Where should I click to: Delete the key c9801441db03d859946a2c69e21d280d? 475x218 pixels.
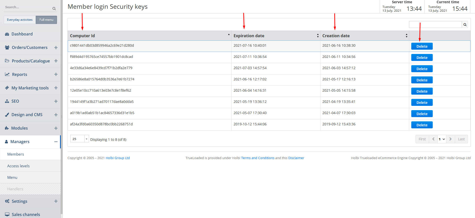(422, 46)
